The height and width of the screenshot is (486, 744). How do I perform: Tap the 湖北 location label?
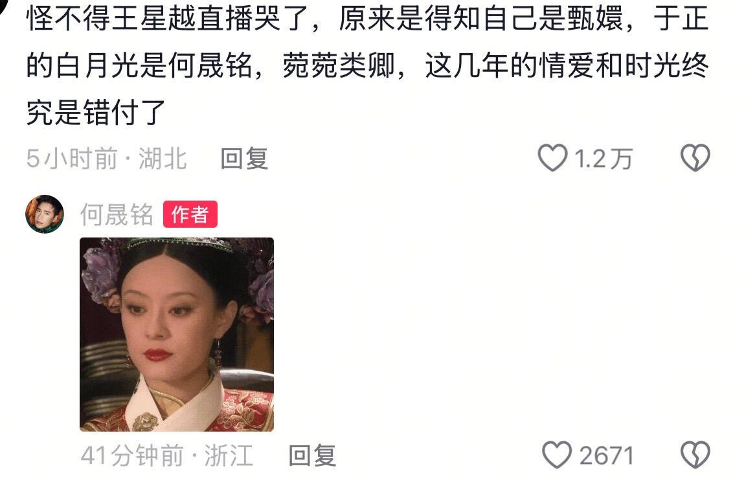click(x=163, y=159)
